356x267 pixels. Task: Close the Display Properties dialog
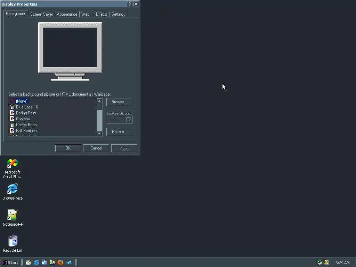(136, 4)
